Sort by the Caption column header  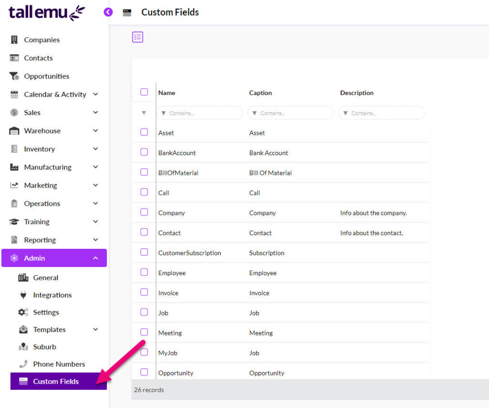260,93
